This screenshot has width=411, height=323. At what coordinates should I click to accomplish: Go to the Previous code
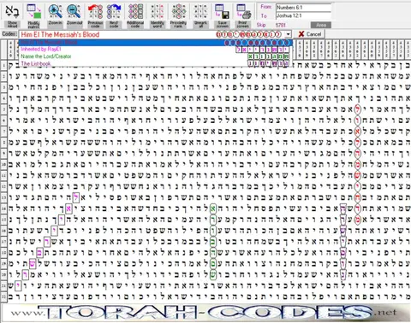point(95,15)
